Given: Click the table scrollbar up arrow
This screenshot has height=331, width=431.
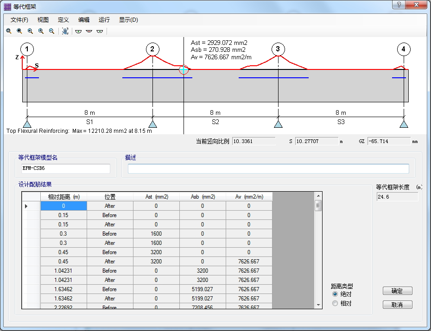Looking at the screenshot, I should [318, 196].
